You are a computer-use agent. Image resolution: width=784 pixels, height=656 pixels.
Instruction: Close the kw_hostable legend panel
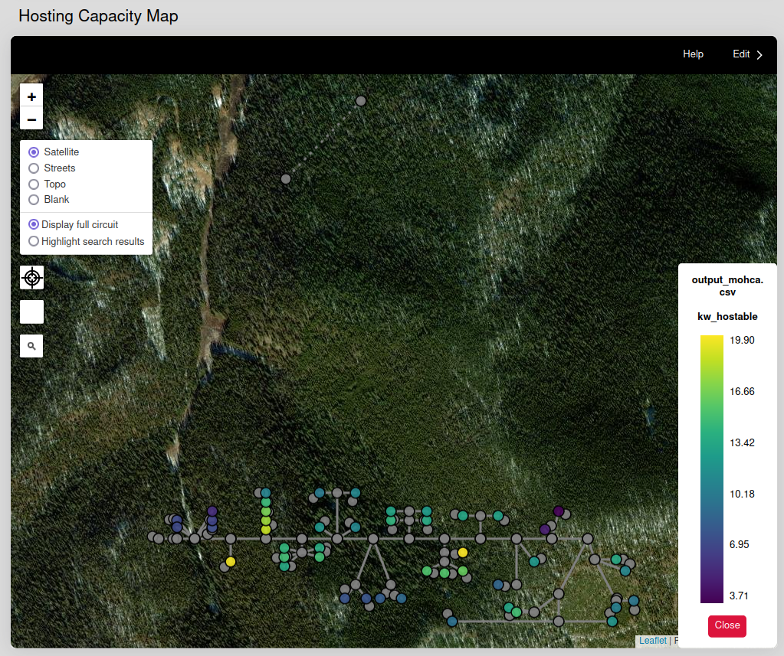click(x=727, y=625)
